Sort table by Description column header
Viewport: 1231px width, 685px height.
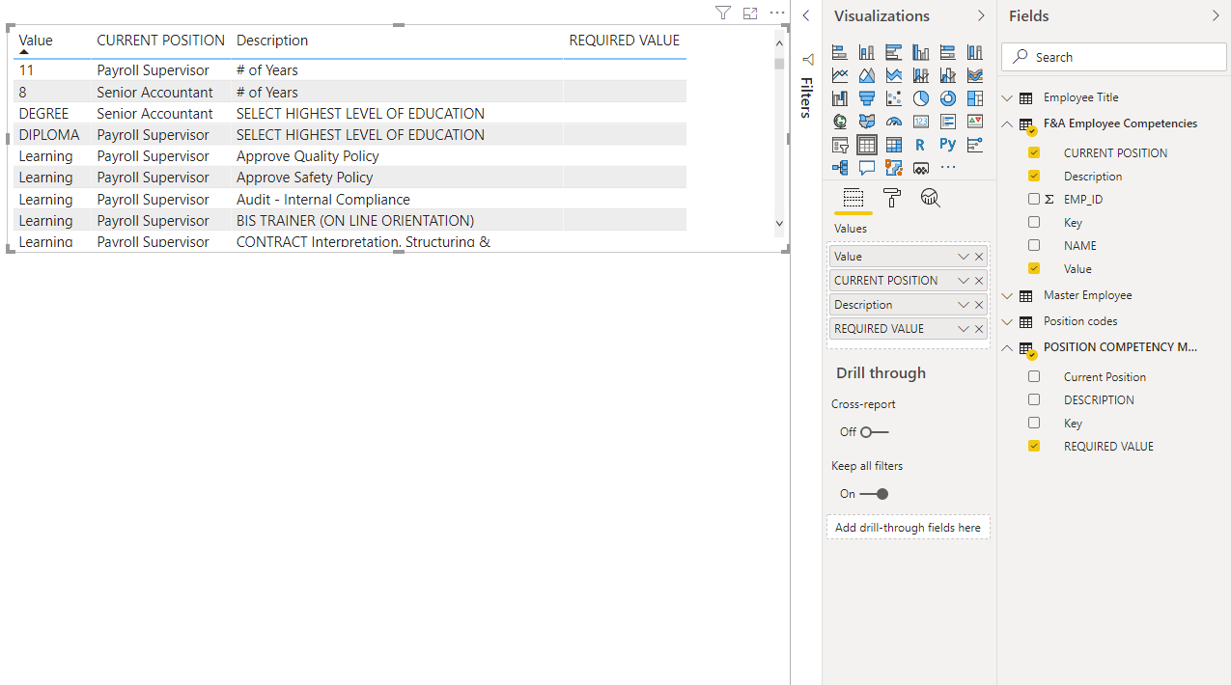272,41
